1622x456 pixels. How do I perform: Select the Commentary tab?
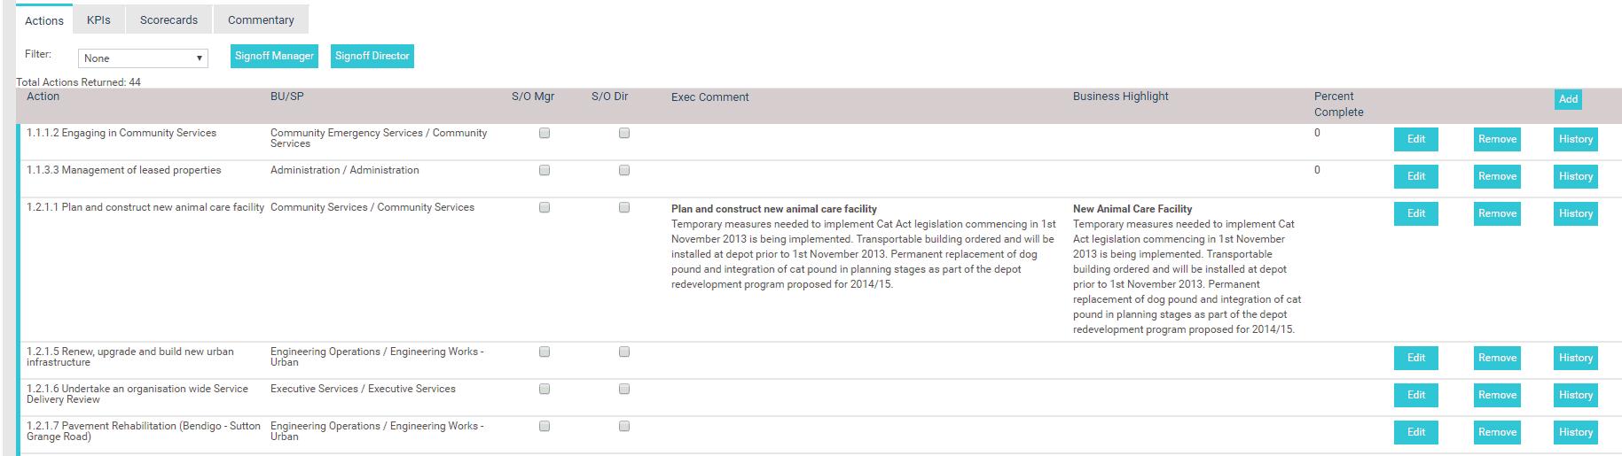pyautogui.click(x=261, y=19)
